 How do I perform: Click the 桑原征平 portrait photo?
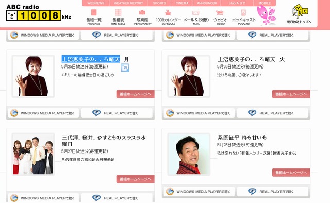click(189, 154)
